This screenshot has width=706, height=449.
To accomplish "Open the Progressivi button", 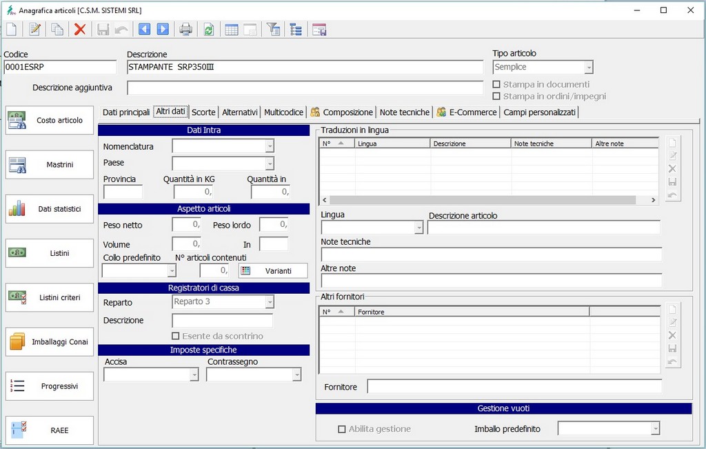I will pos(50,386).
